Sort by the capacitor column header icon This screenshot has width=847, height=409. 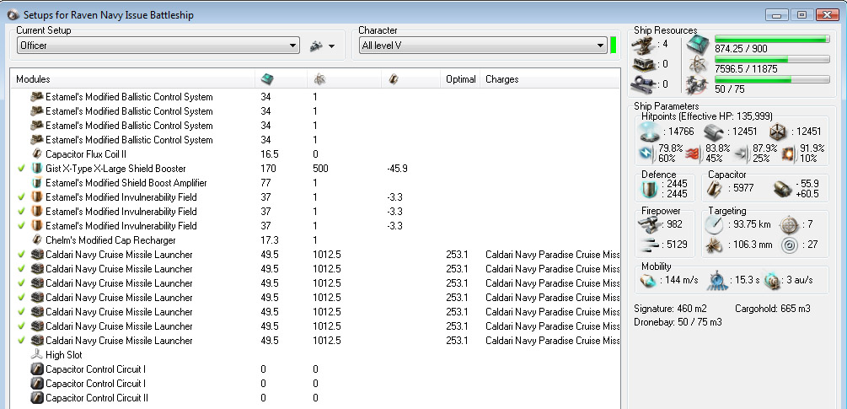394,79
